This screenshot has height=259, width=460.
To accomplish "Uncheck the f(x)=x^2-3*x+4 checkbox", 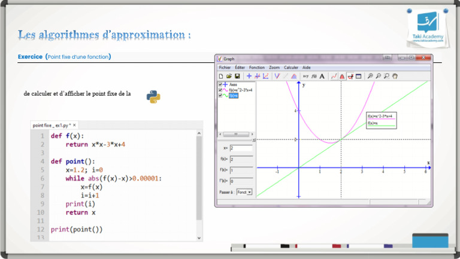I will (x=220, y=90).
